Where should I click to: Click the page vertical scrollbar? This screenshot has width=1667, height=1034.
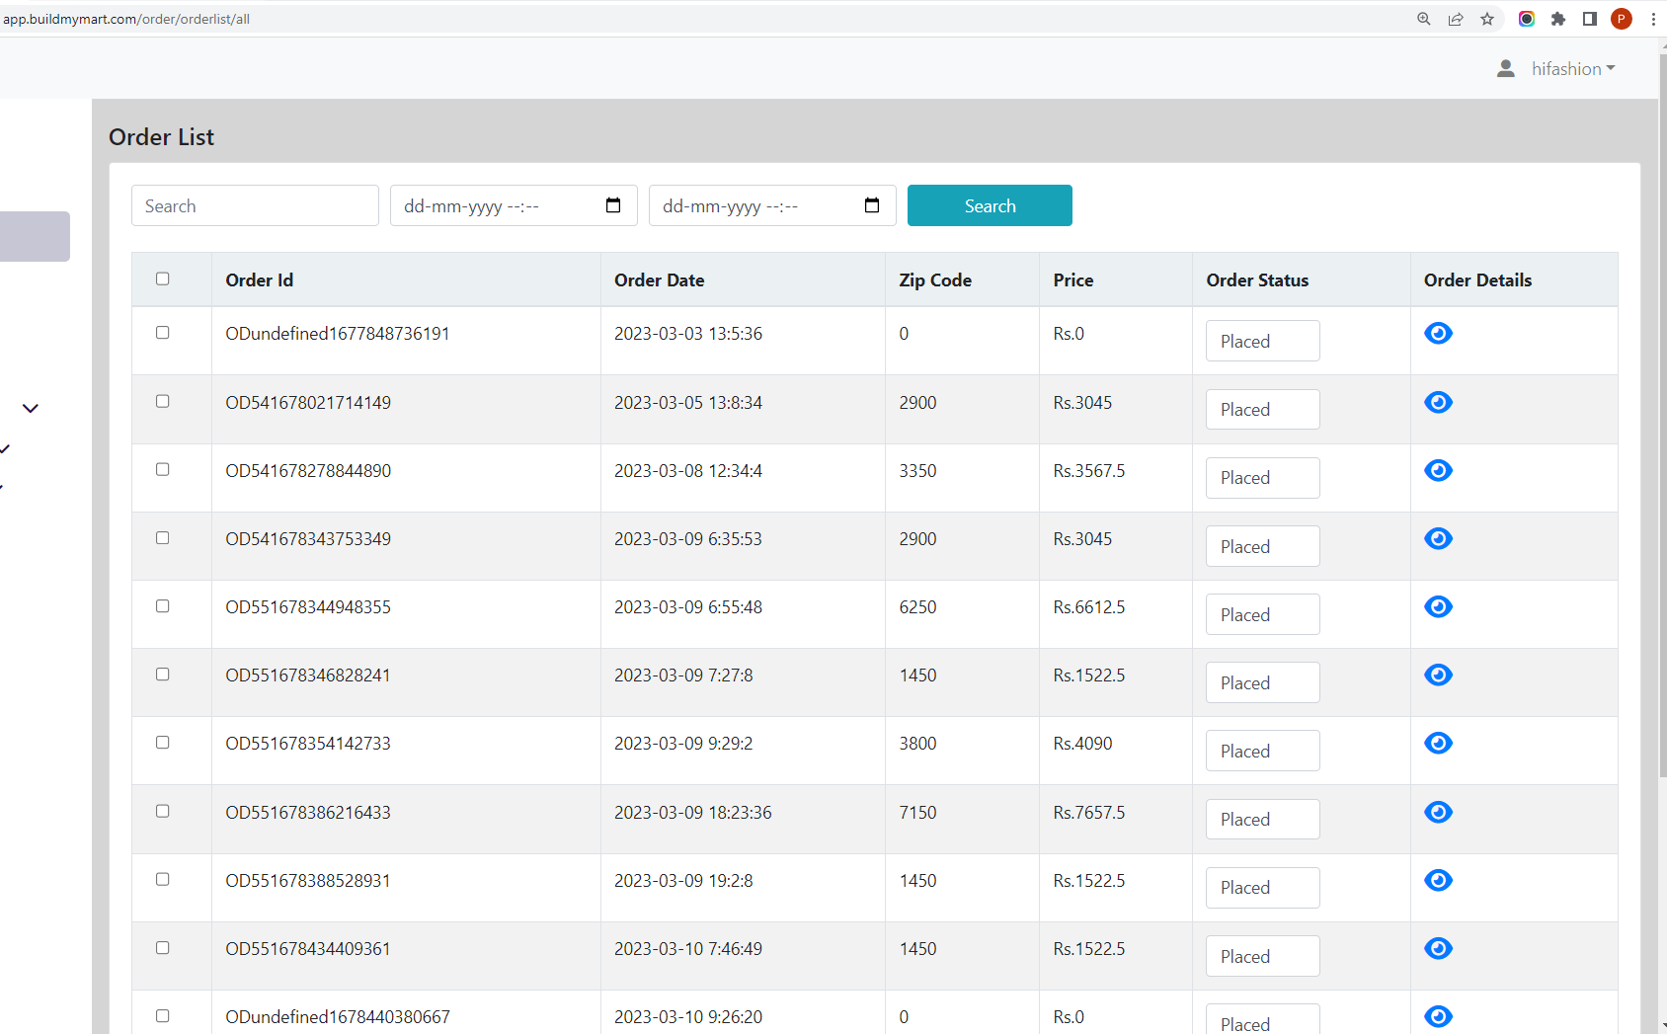pyautogui.click(x=1662, y=415)
